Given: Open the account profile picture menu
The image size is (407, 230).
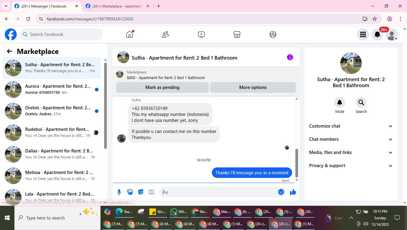Looking at the screenshot, I should [x=392, y=34].
